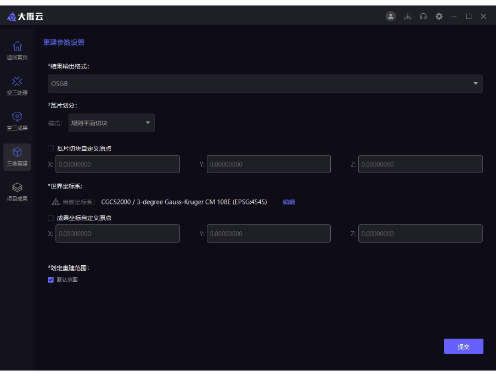Click the *结果输出格式 label
The height and width of the screenshot is (376, 496).
point(69,66)
